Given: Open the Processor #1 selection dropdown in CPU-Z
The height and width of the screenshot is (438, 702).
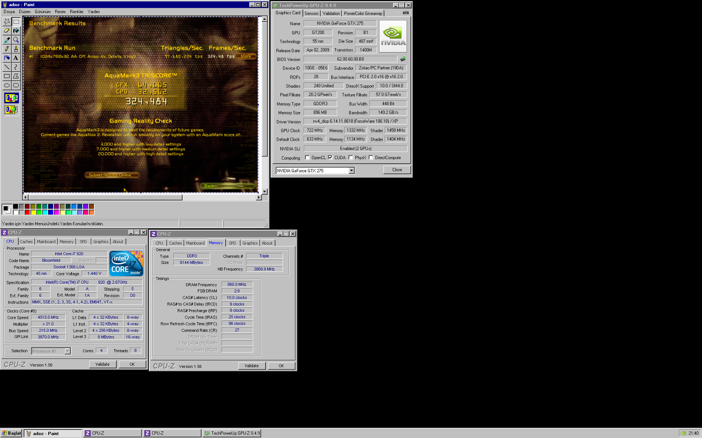Looking at the screenshot, I should 67,351.
